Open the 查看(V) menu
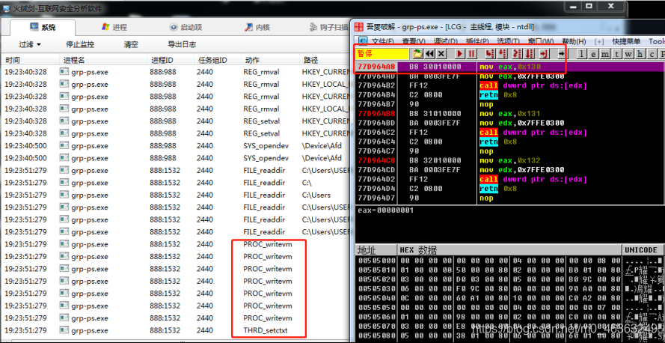Image resolution: width=665 pixels, height=343 pixels. 414,42
